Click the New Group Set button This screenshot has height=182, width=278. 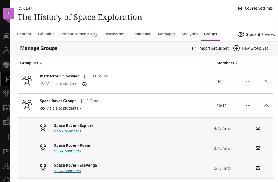(250, 48)
